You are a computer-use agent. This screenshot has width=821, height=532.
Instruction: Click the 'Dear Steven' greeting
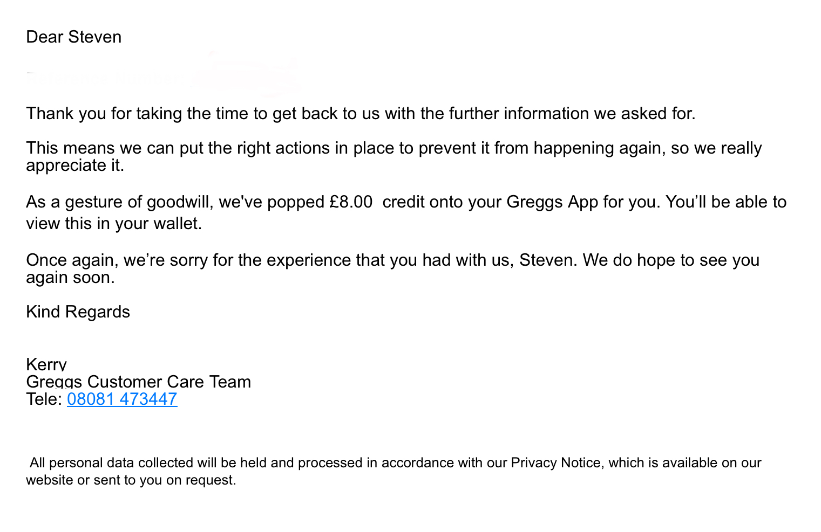coord(74,37)
